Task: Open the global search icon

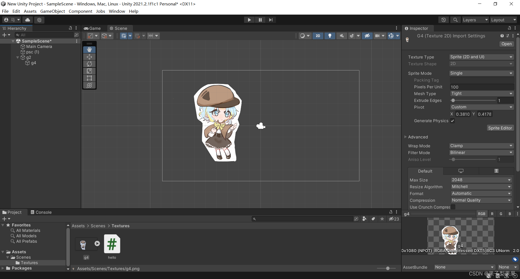Action: (456, 20)
